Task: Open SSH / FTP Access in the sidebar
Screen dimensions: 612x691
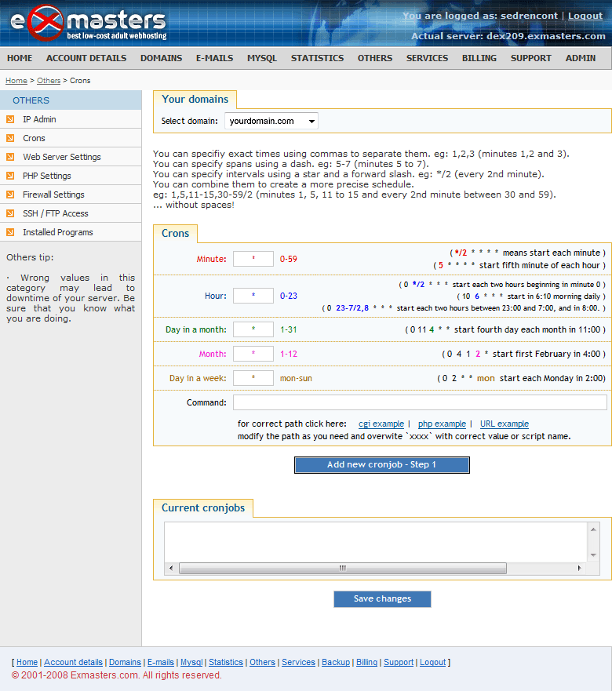Action: click(56, 213)
